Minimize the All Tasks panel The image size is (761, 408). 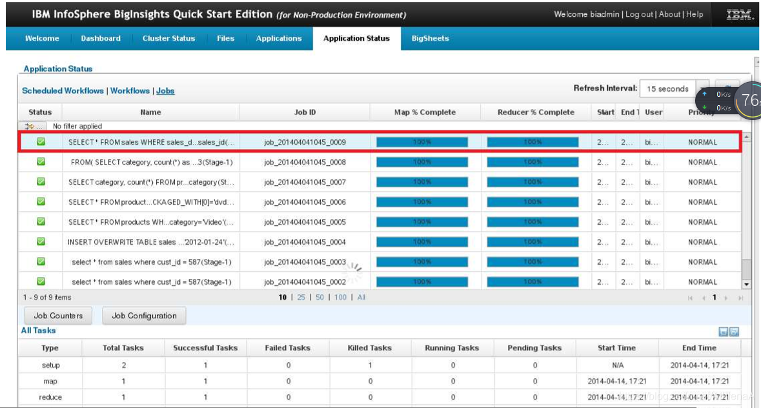click(x=723, y=331)
